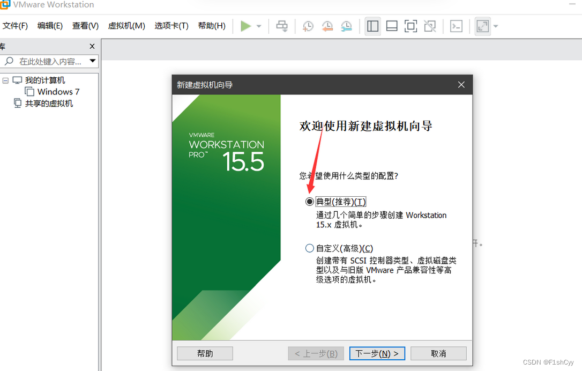Viewport: 582px width, 371px height.
Task: Select 共享的虚拟机 in the library
Action: (x=49, y=103)
